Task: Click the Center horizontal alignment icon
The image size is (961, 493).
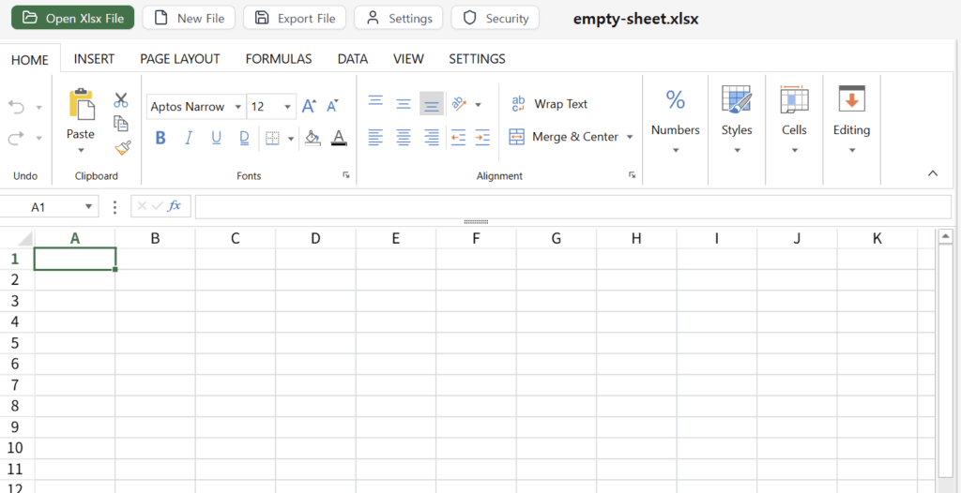Action: click(404, 138)
